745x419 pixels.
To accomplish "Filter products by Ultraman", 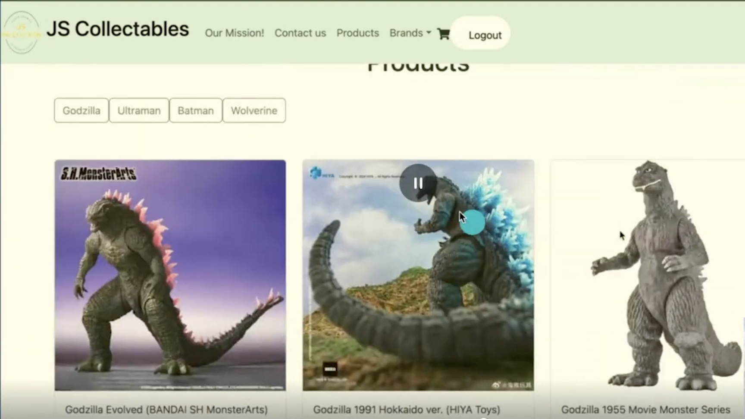I will (139, 110).
